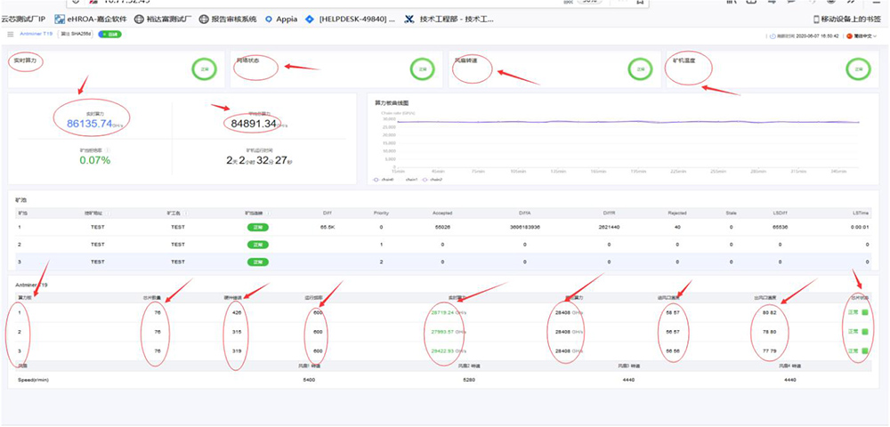Click 正常 status badge in pool row 1

[257, 227]
